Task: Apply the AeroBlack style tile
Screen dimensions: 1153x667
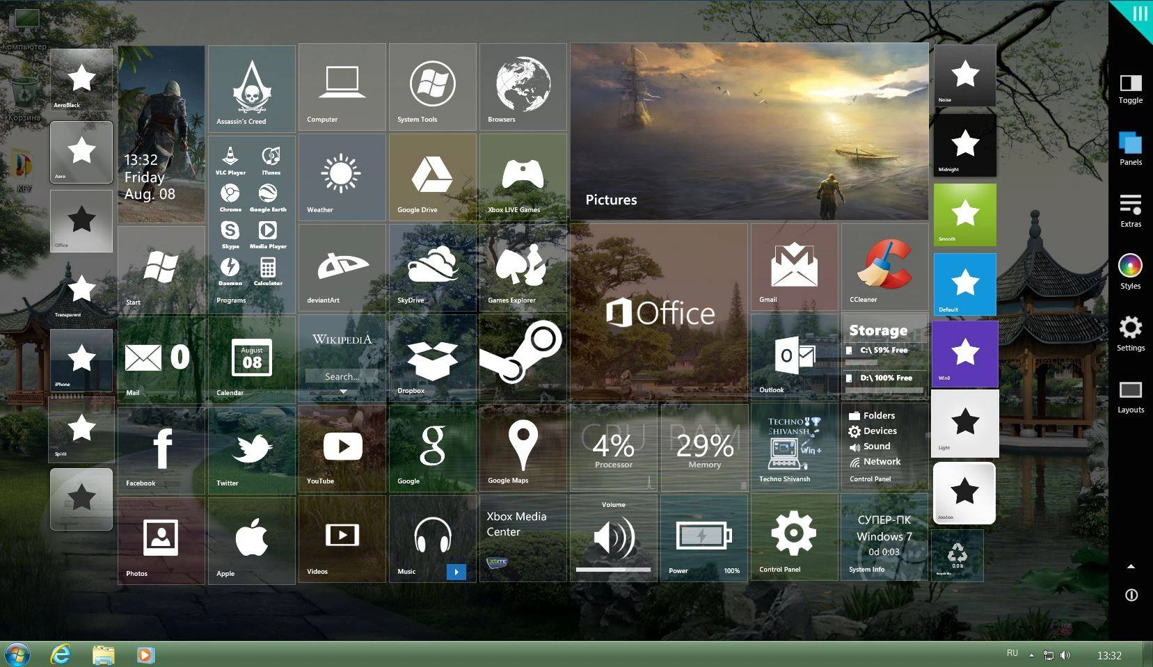Action: tap(81, 80)
